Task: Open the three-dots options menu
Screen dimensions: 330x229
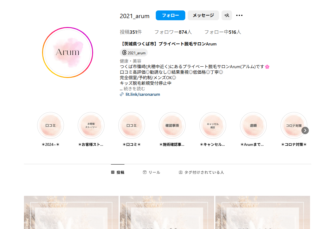Action: 239,15
